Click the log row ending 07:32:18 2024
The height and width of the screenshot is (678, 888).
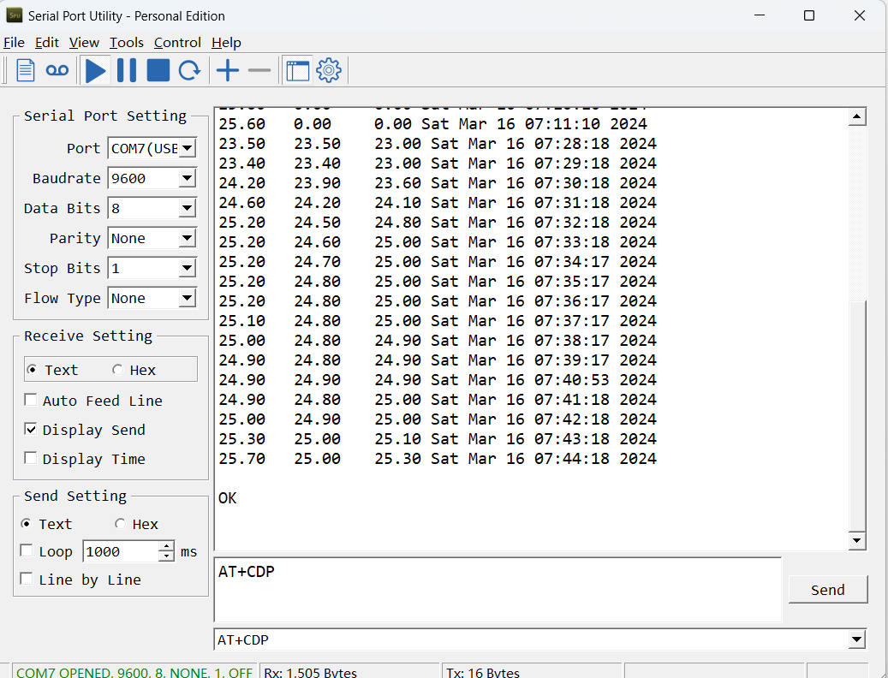click(438, 222)
